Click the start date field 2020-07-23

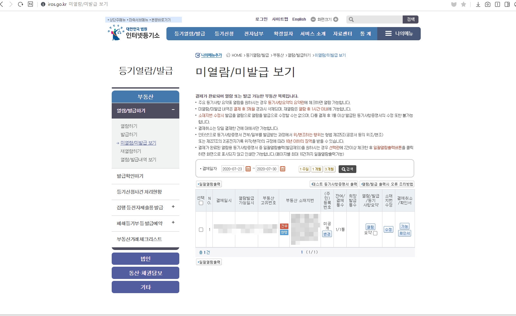coord(232,169)
